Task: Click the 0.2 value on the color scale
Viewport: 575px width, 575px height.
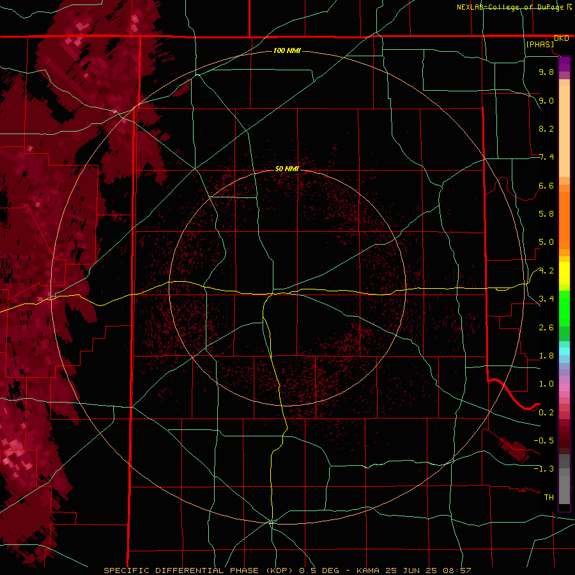Action: (x=546, y=413)
